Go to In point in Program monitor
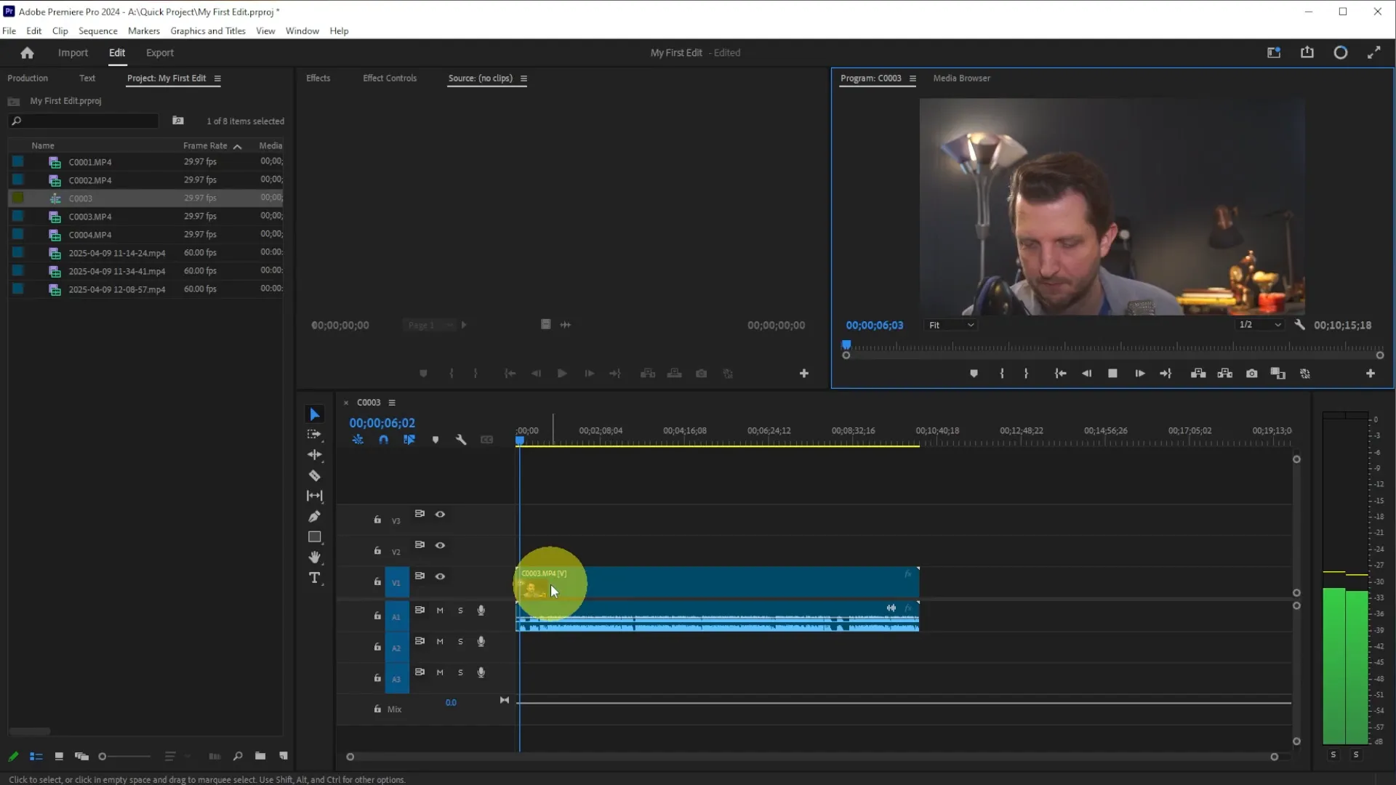 (x=1060, y=374)
